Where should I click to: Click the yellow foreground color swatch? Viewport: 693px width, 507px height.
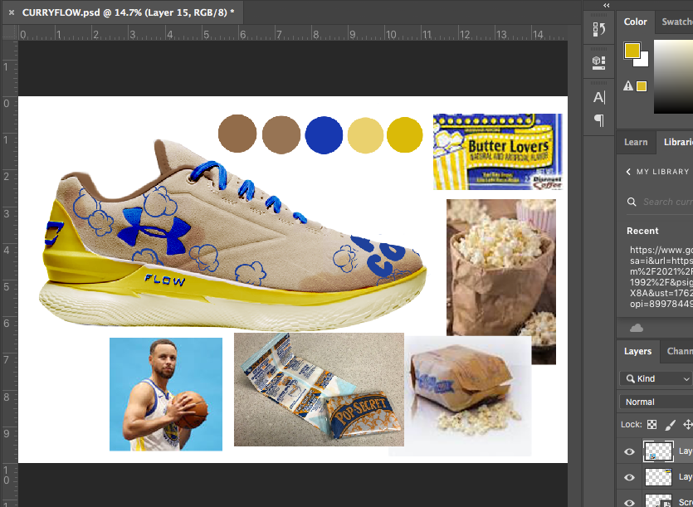click(632, 51)
